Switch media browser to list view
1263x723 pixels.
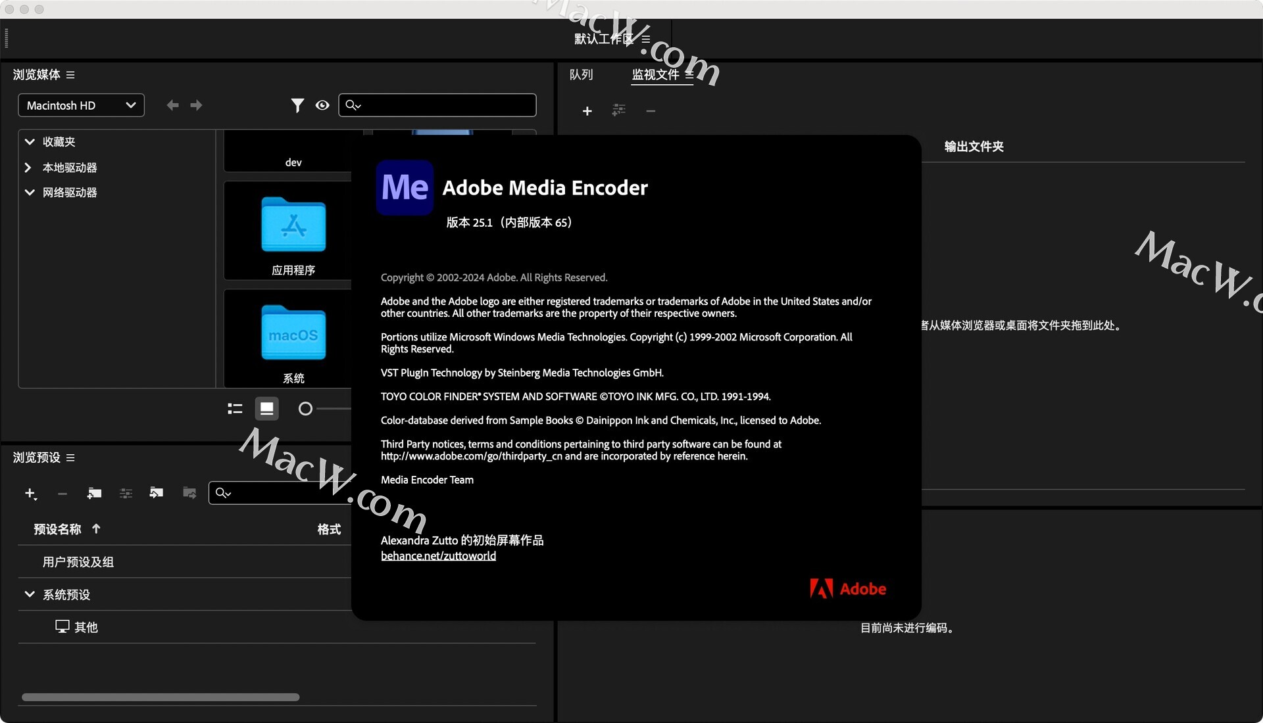[x=235, y=409]
